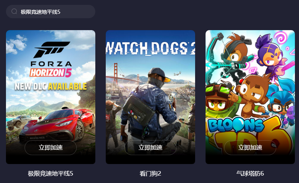The width and height of the screenshot is (299, 183).
Task: Click the Watch Dogs 2 title logo
Action: click(x=150, y=48)
